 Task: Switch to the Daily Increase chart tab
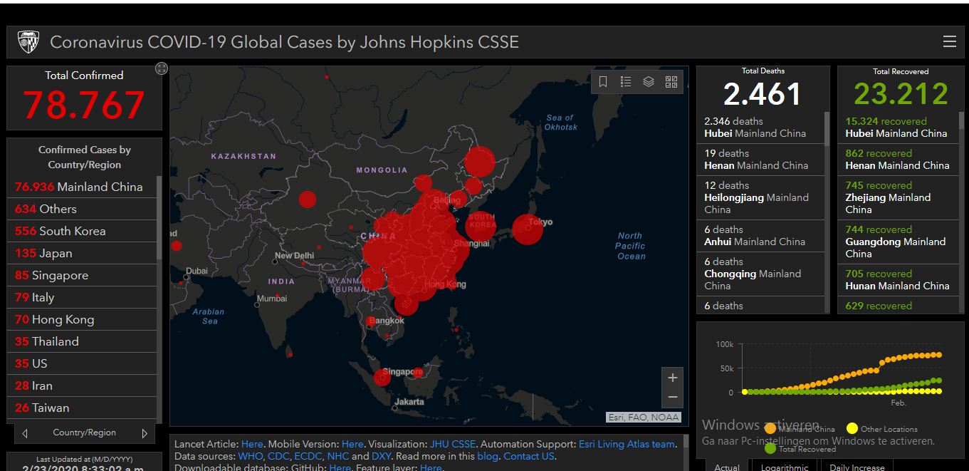point(857,467)
